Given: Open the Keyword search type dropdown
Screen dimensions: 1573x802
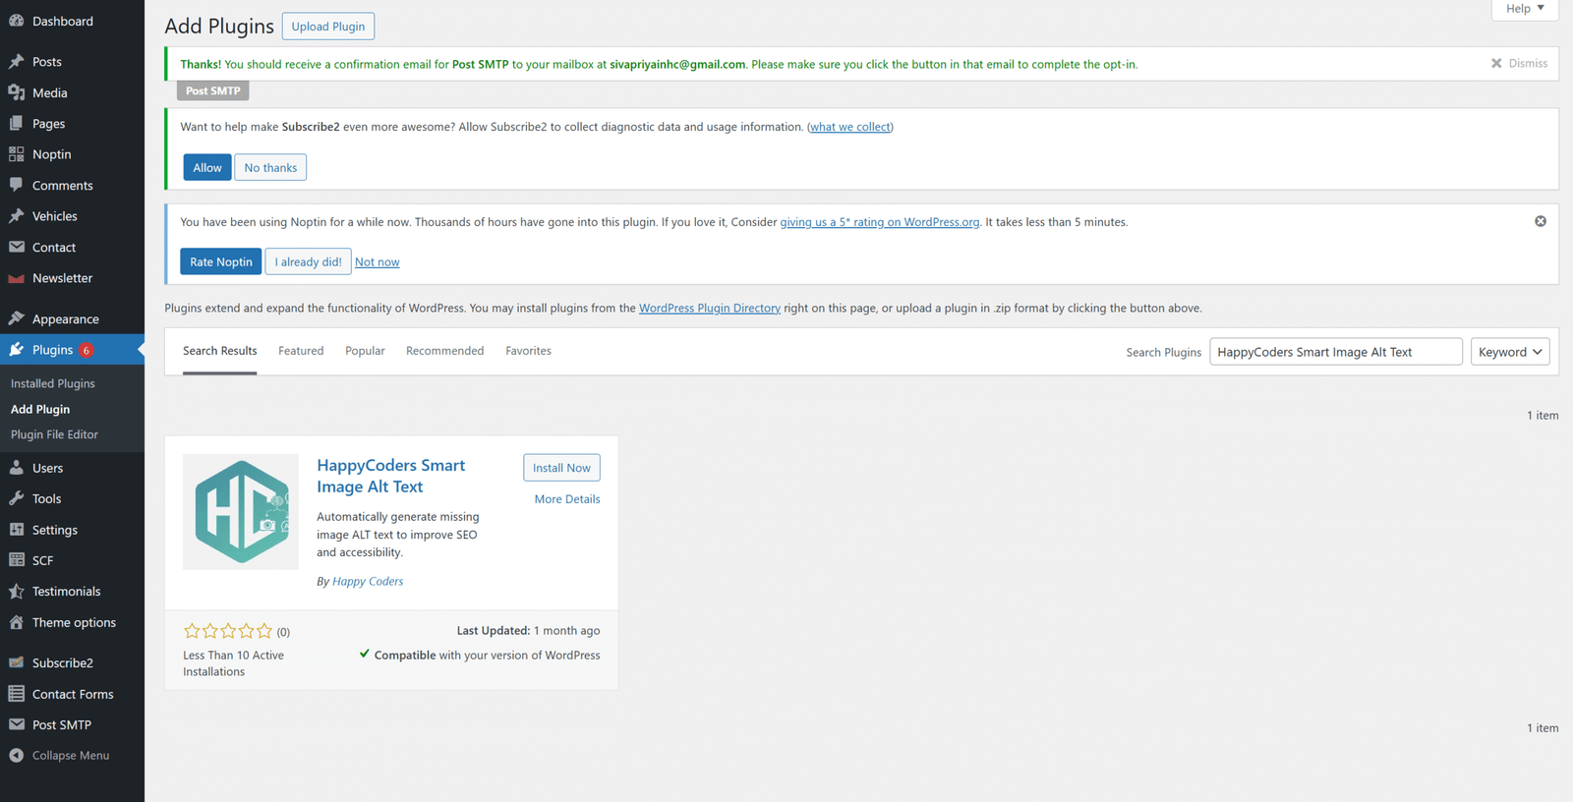Looking at the screenshot, I should coord(1510,352).
